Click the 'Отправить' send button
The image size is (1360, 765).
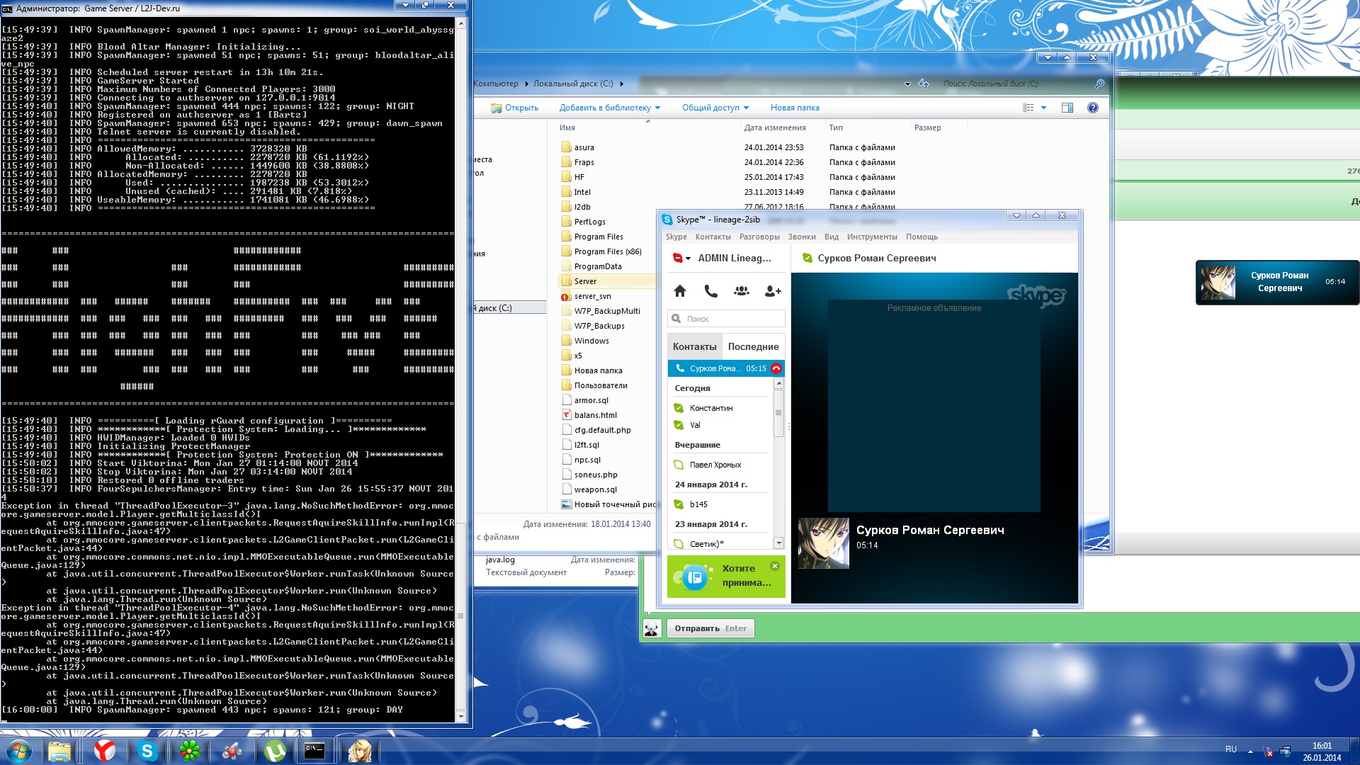click(710, 628)
